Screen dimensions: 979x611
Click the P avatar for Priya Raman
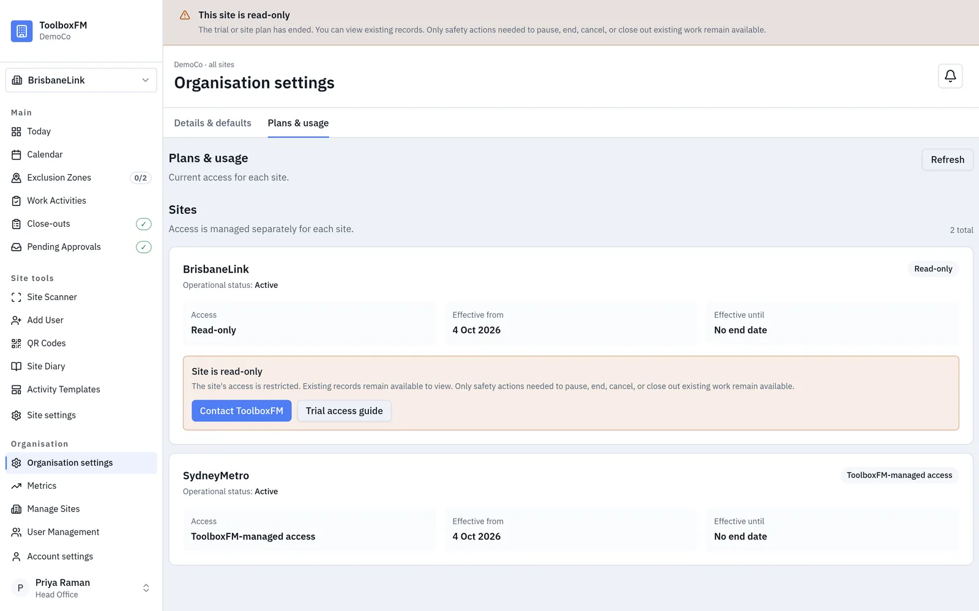(20, 588)
